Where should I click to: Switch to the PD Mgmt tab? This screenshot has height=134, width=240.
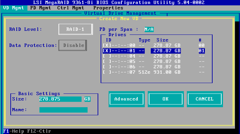[x=40, y=8]
